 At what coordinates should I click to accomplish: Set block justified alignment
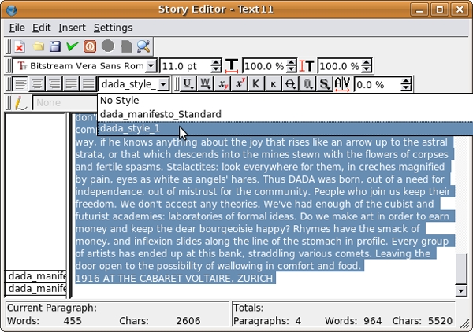pyautogui.click(x=71, y=83)
